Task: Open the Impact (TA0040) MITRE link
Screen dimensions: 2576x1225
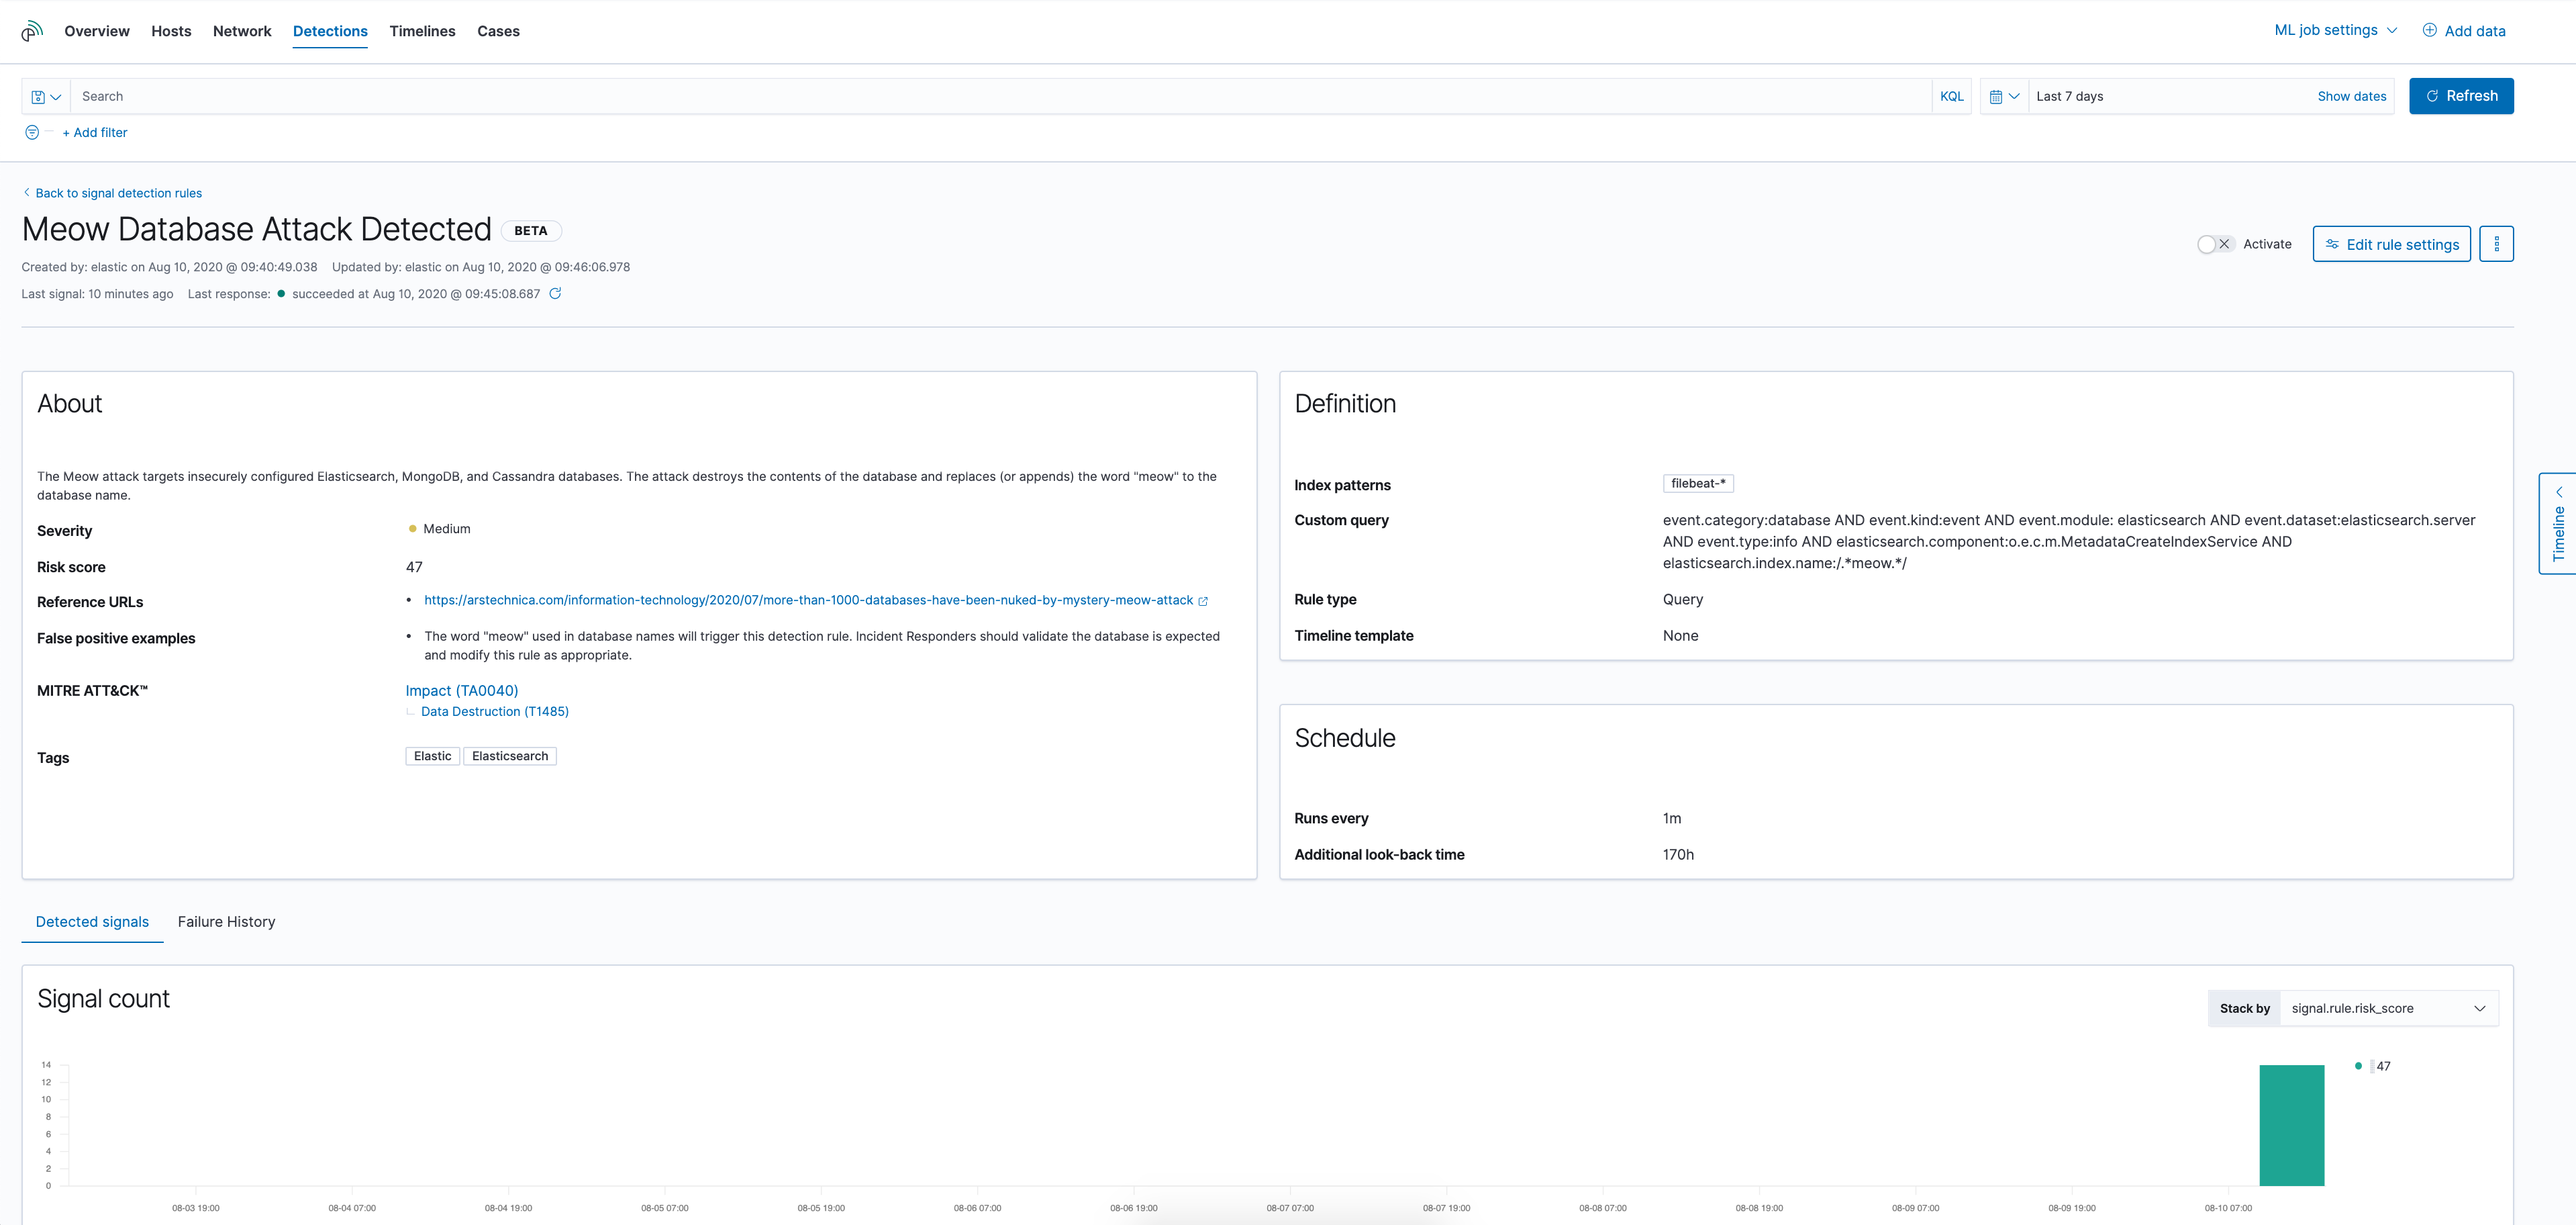Action: [x=461, y=690]
